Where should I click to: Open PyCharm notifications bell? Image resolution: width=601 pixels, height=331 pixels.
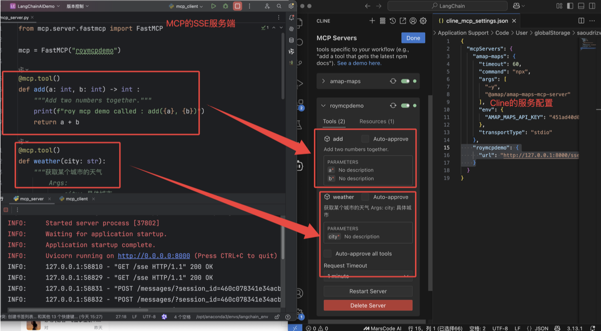(291, 18)
